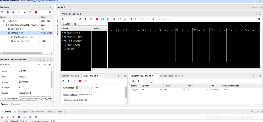The height and width of the screenshot is (122, 263).
Task: Stop trigger in Status panel
Action: point(80,81)
